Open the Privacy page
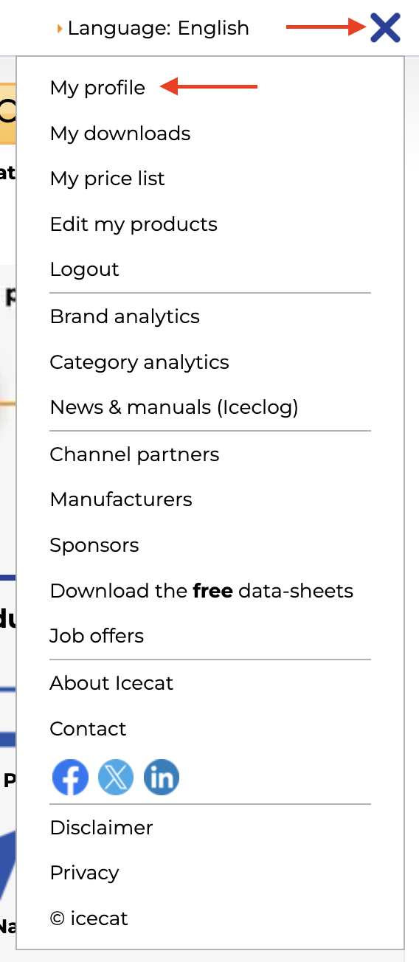The image size is (419, 962). click(x=84, y=873)
